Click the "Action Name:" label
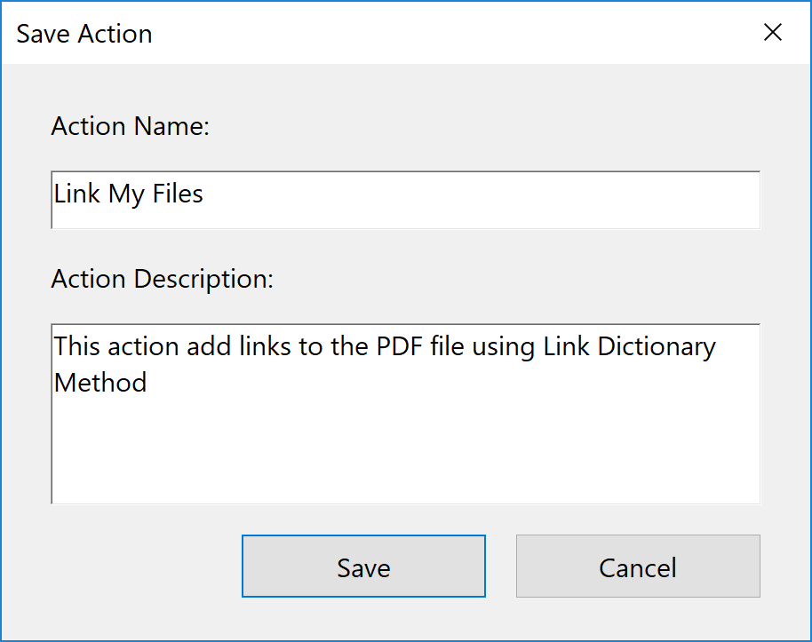This screenshot has height=642, width=812. [x=131, y=126]
